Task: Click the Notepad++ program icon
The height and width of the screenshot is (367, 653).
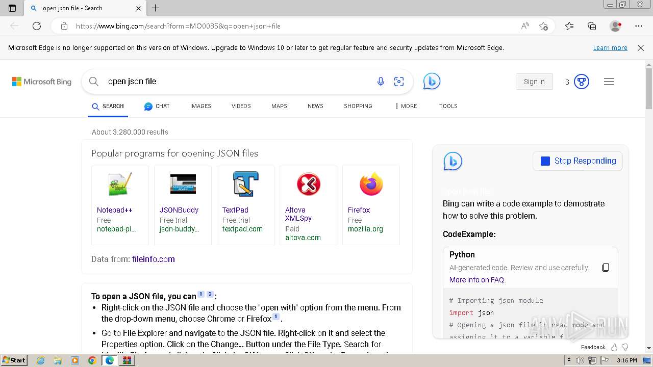Action: click(x=120, y=185)
